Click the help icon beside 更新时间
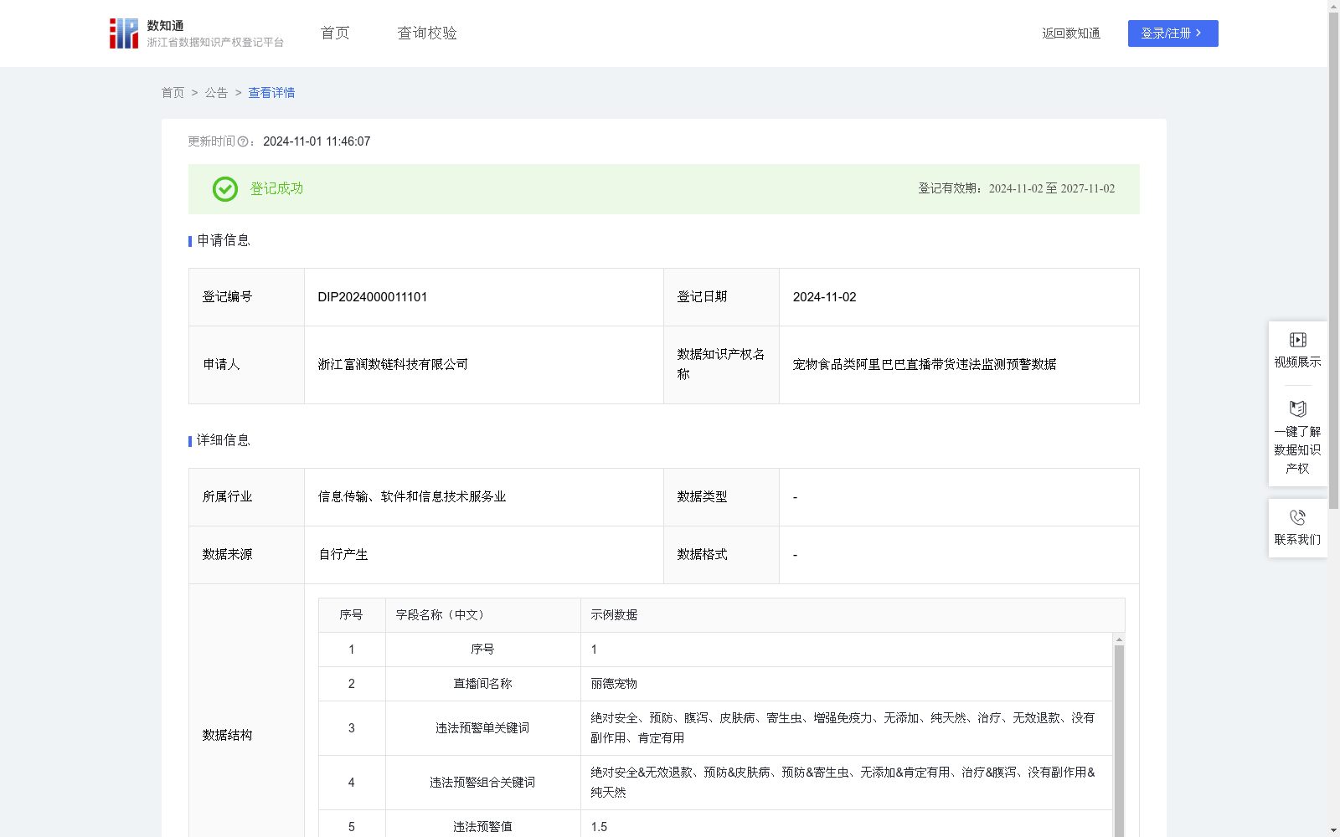The image size is (1340, 837). (243, 141)
